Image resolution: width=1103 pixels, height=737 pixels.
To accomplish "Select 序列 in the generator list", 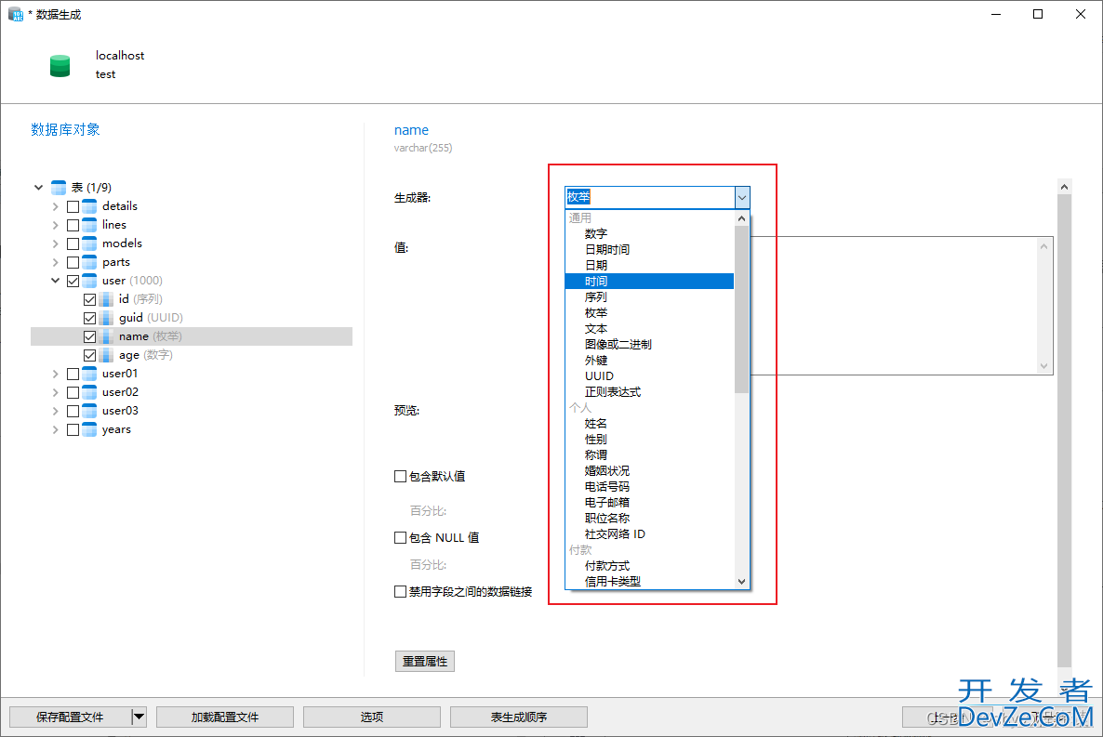I will 596,296.
